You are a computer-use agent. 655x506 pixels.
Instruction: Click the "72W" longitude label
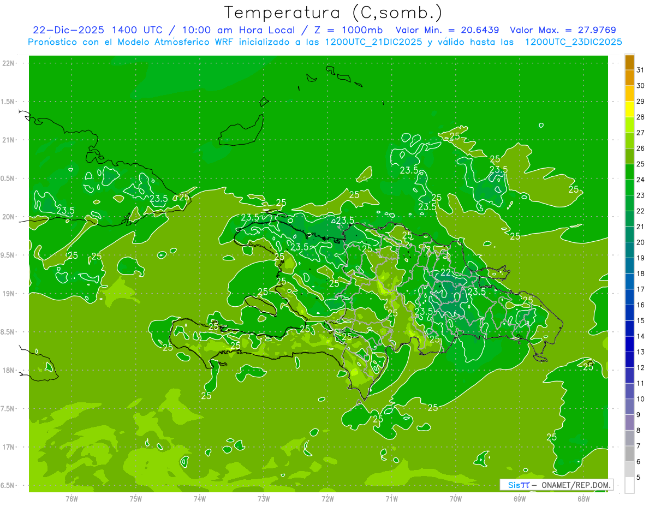coord(327,499)
